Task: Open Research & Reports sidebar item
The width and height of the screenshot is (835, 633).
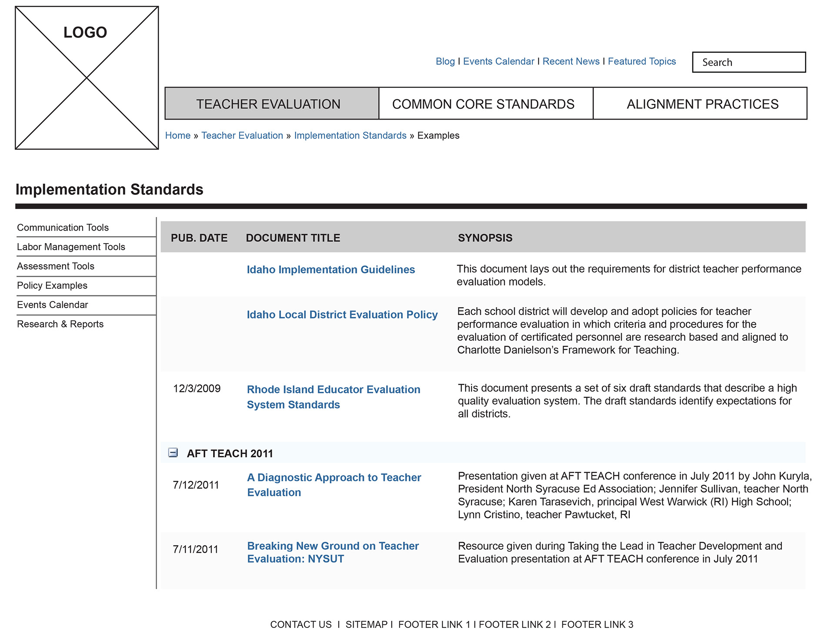Action: [x=60, y=324]
